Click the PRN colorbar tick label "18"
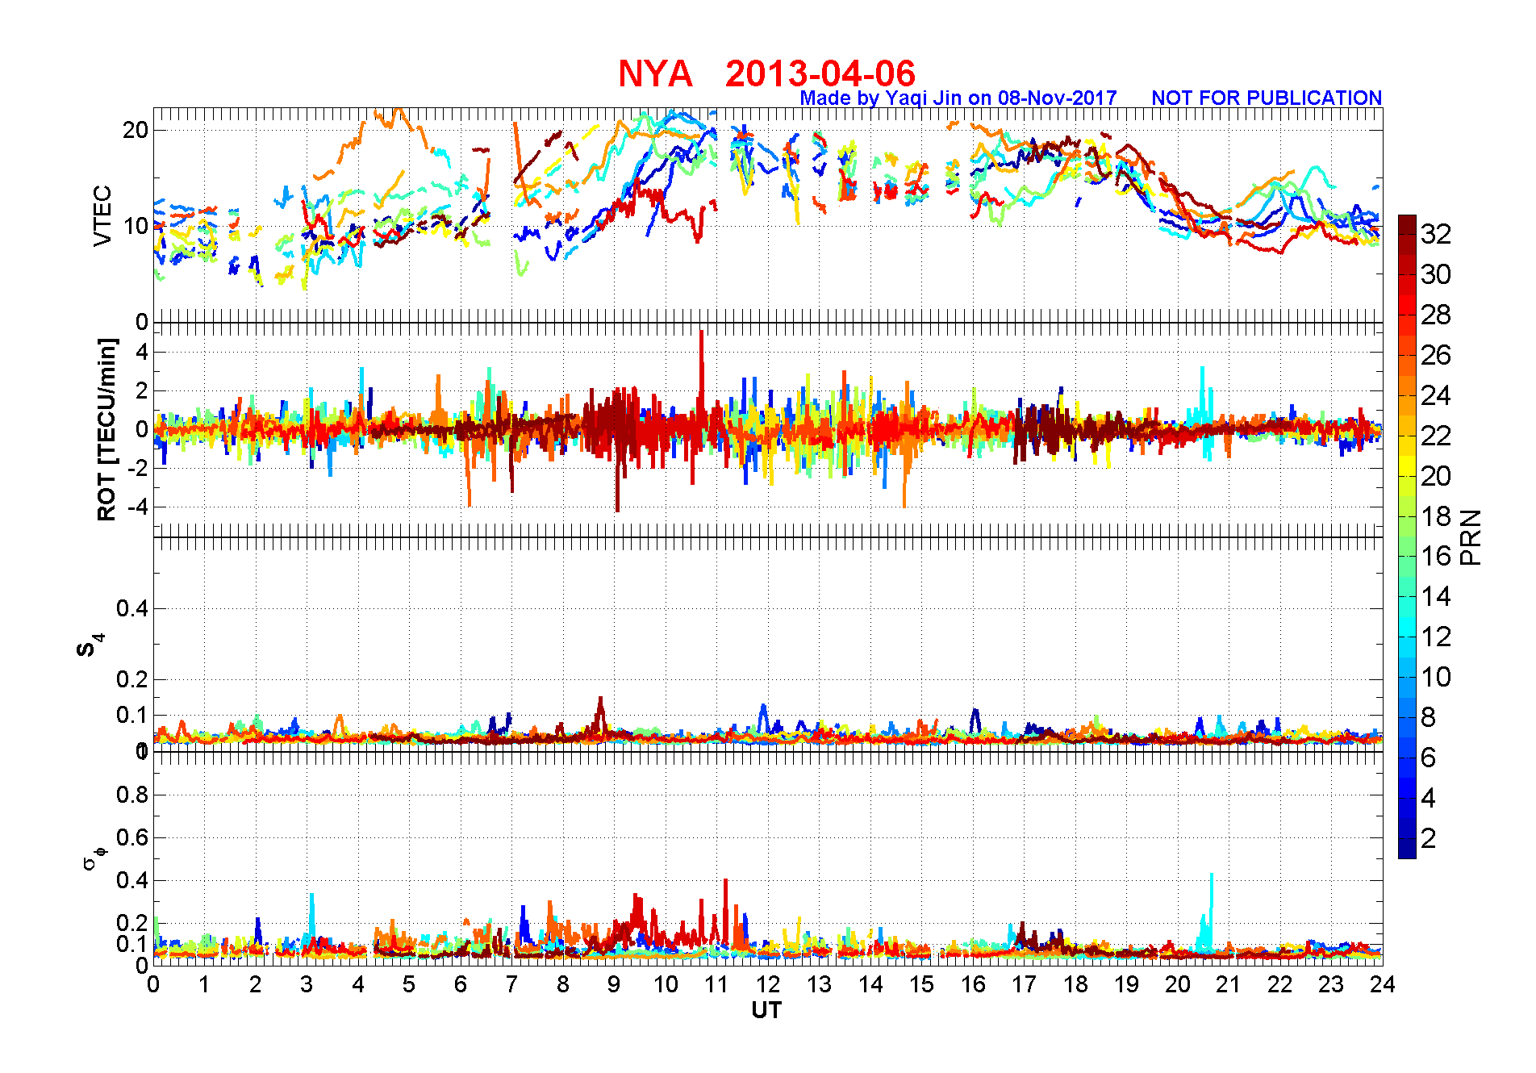This screenshot has height=1073, width=1536. coord(1436,516)
